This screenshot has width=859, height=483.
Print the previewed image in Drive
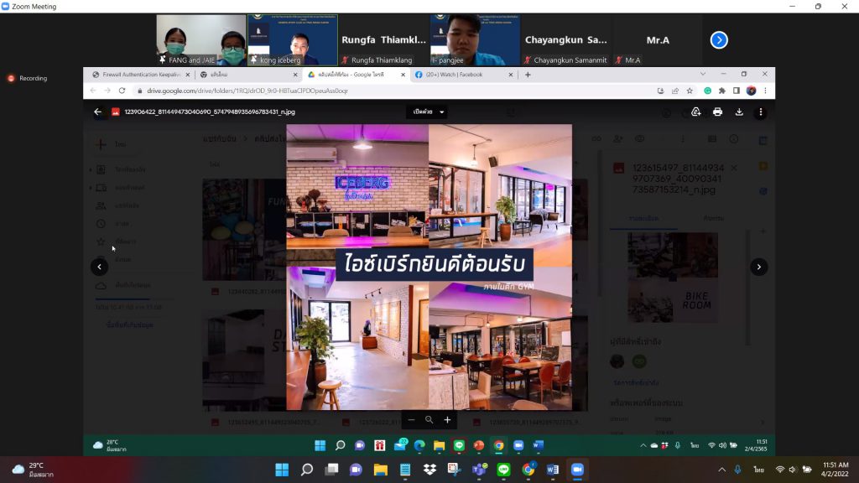(x=717, y=112)
